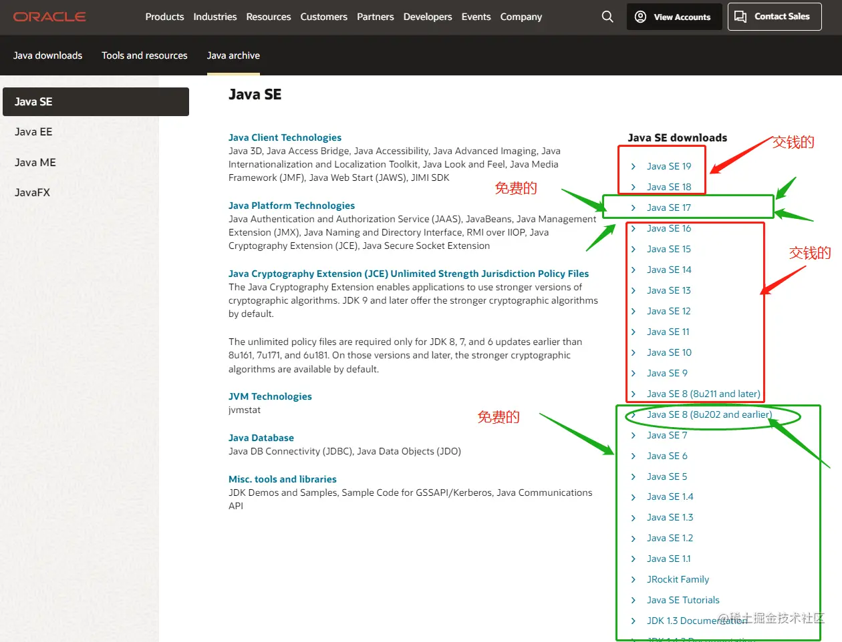
Task: Open the Java SE 14 download link
Action: (x=669, y=270)
